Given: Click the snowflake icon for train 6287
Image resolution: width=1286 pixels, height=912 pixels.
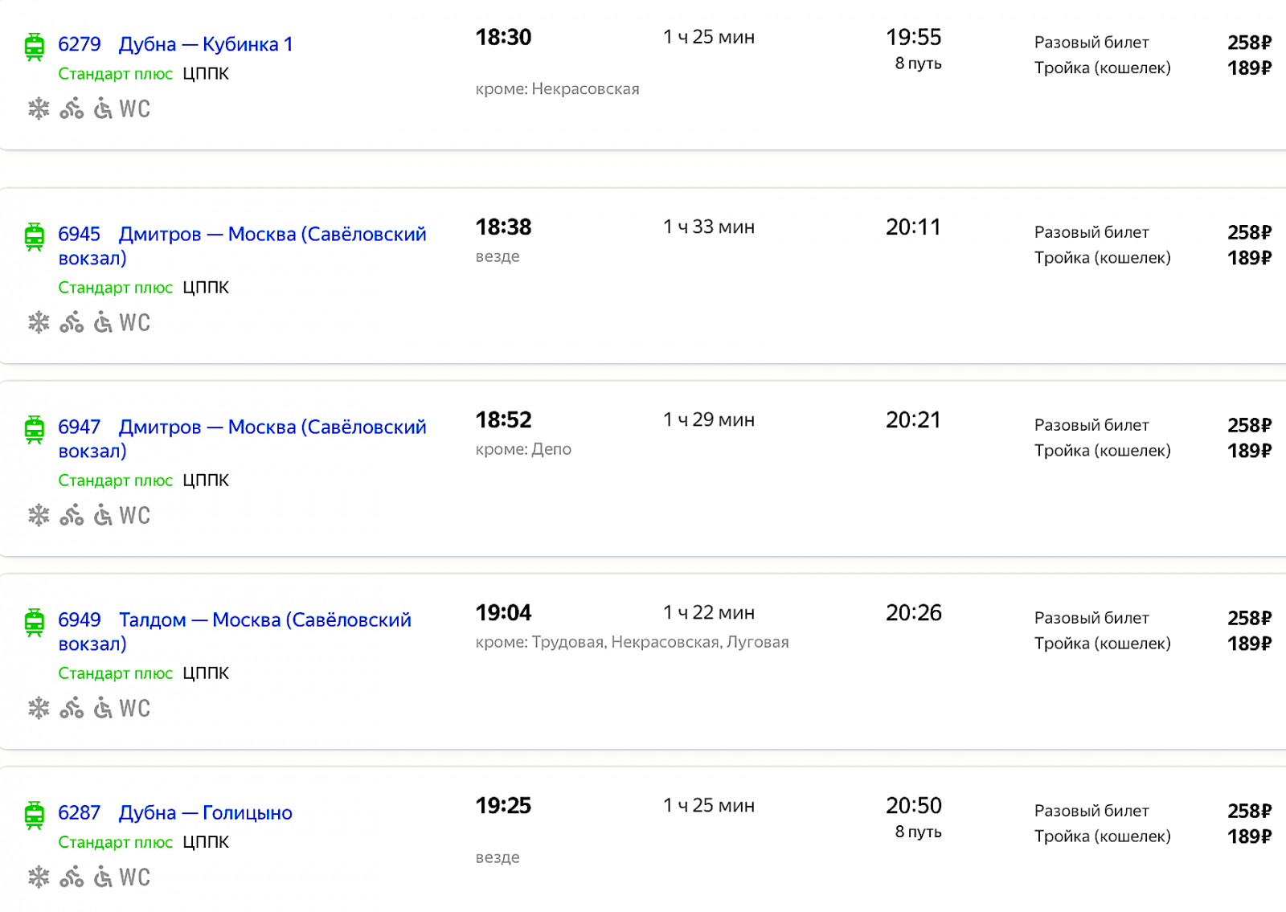Looking at the screenshot, I should 39,877.
